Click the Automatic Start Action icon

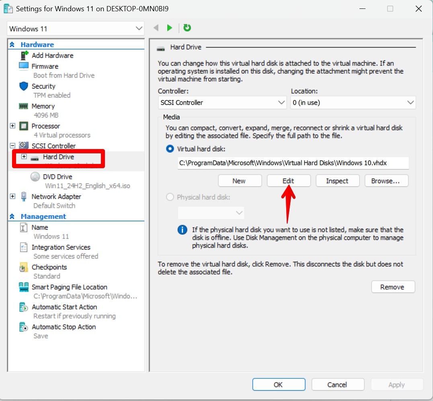(24, 307)
